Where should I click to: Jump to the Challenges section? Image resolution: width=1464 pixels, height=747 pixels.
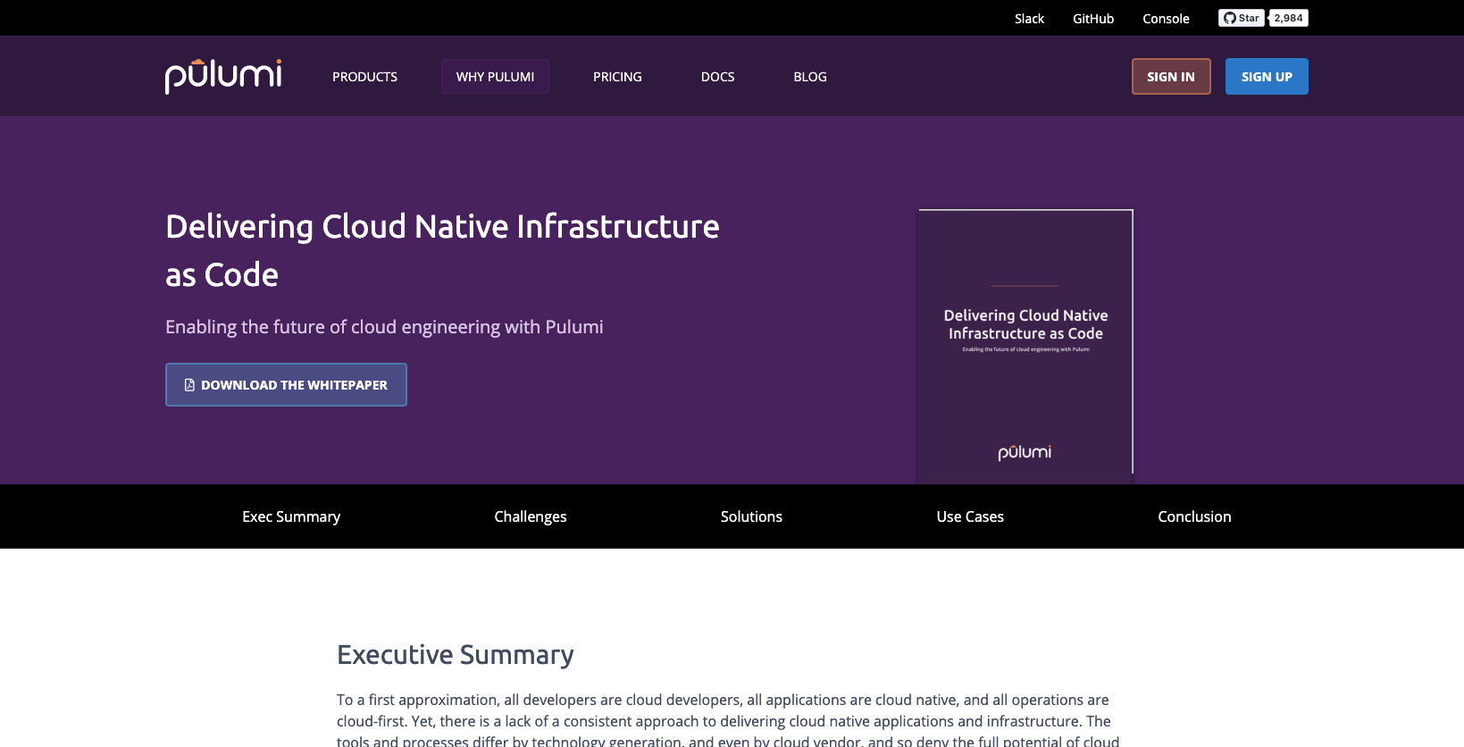(531, 516)
